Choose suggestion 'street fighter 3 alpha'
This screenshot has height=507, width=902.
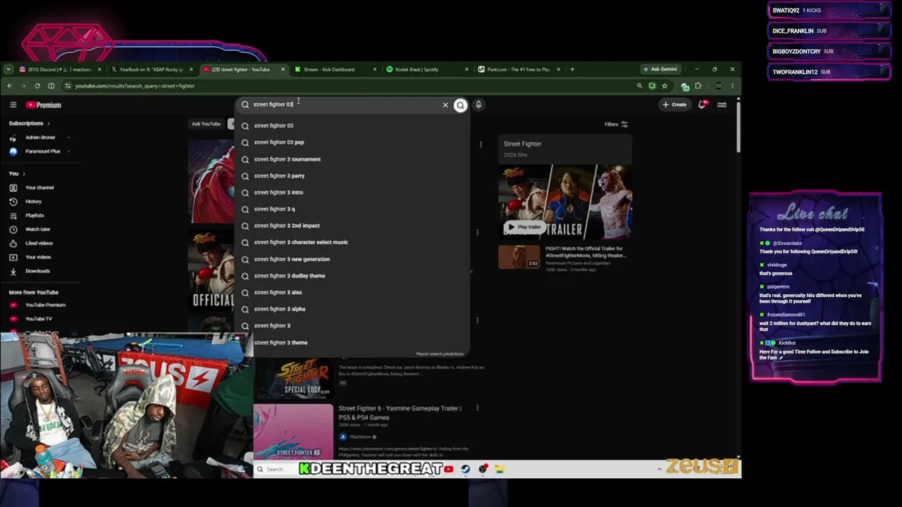click(352, 309)
